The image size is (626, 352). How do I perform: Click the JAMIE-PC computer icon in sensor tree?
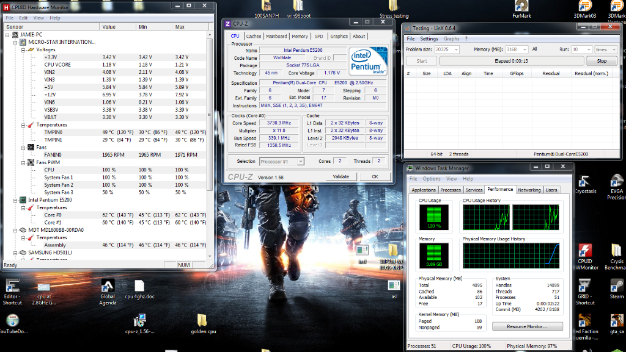(x=15, y=35)
